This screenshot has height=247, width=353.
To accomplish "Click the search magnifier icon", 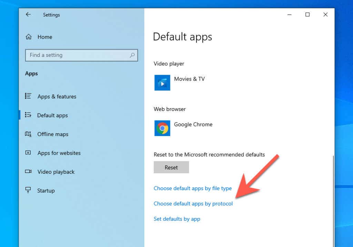I will (x=132, y=55).
